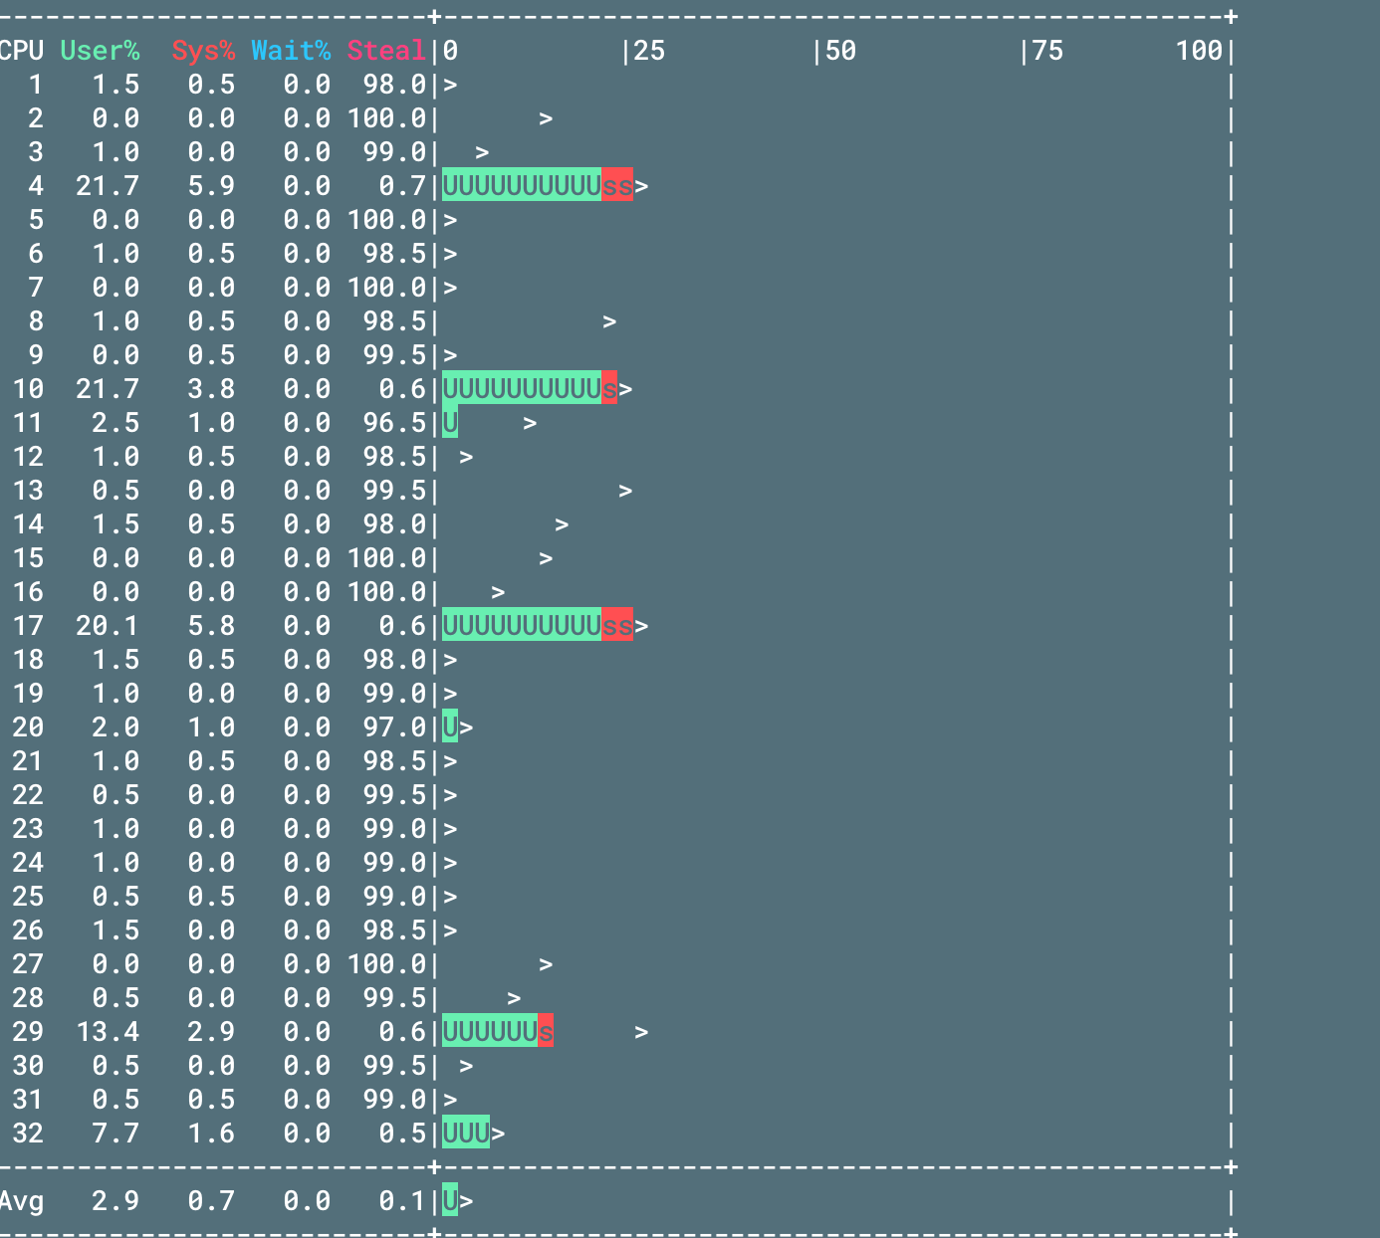1380x1238 pixels.
Task: Click the row number "16" in CPU column
Action: click(28, 592)
